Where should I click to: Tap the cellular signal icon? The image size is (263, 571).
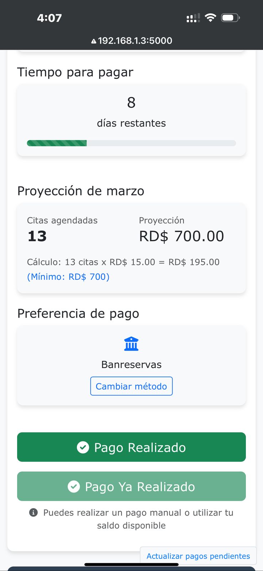(193, 18)
